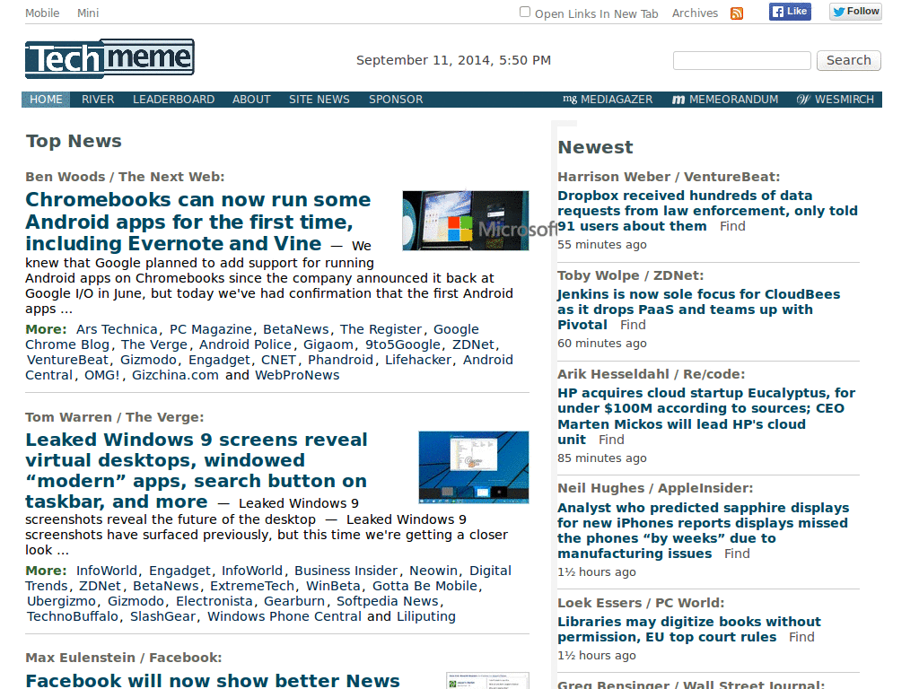
Task: Click the Facebook Like button
Action: 790,11
